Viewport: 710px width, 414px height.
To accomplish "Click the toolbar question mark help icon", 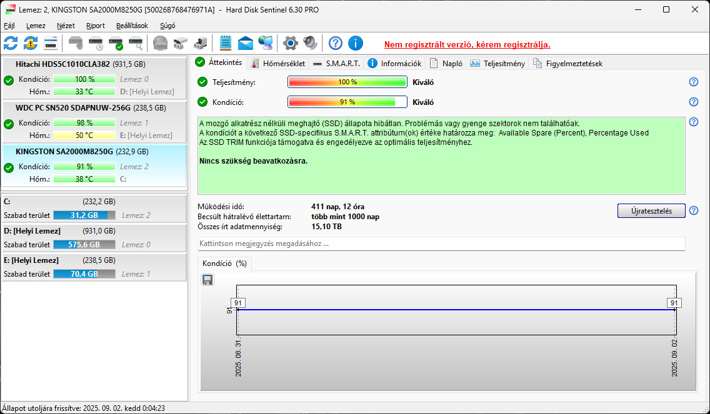I will 336,43.
